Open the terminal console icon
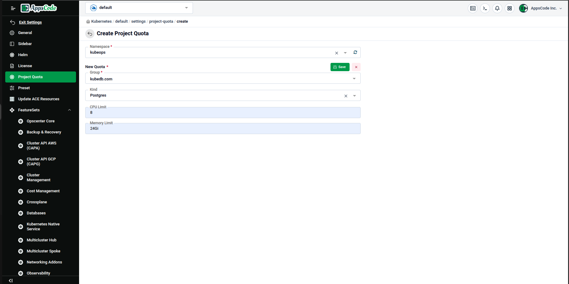 [485, 8]
